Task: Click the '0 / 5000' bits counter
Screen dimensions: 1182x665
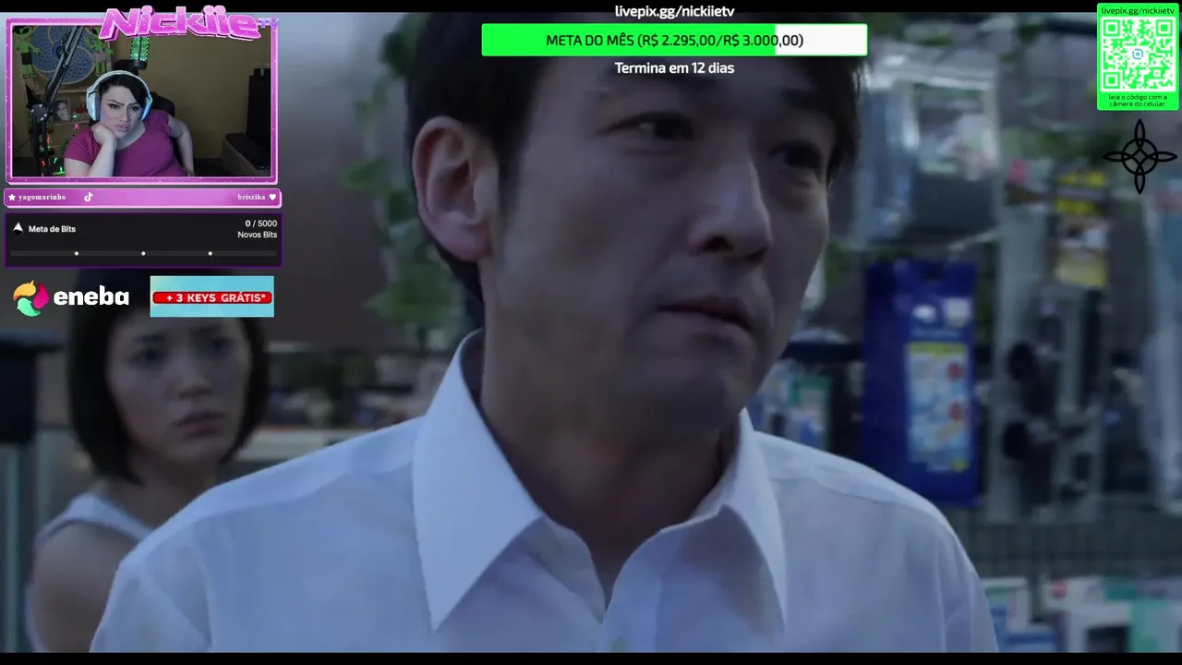Action: pyautogui.click(x=260, y=224)
